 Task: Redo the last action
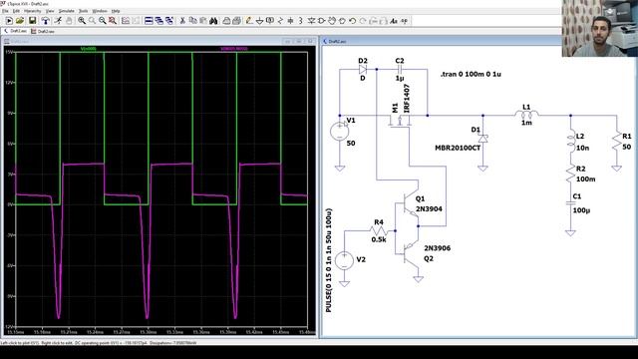pos(363,20)
